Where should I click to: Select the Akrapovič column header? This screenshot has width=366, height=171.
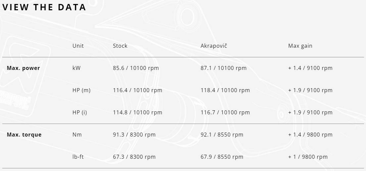click(x=214, y=46)
